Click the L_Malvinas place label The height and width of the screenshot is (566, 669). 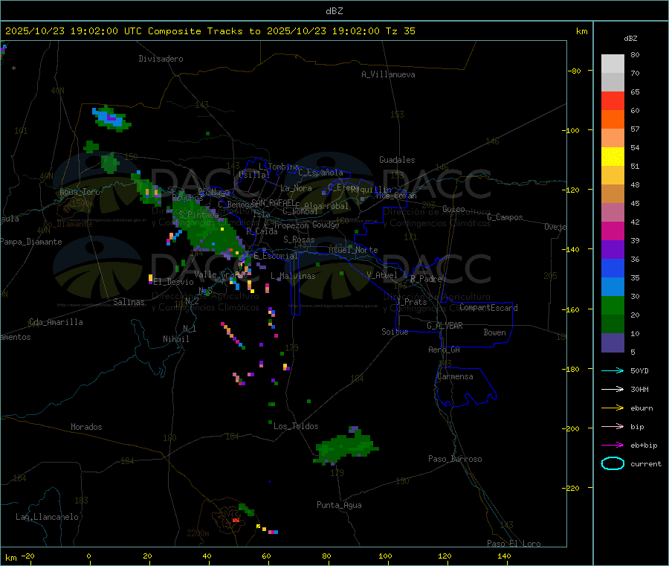click(293, 276)
